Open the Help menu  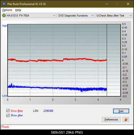[x=18, y=10]
